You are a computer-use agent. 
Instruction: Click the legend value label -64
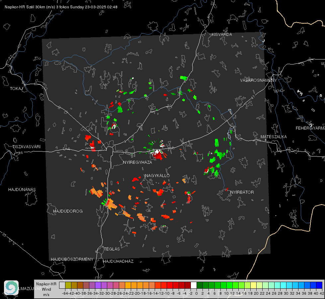coord(65,293)
